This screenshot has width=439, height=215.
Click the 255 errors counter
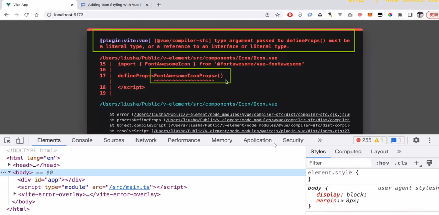364,140
